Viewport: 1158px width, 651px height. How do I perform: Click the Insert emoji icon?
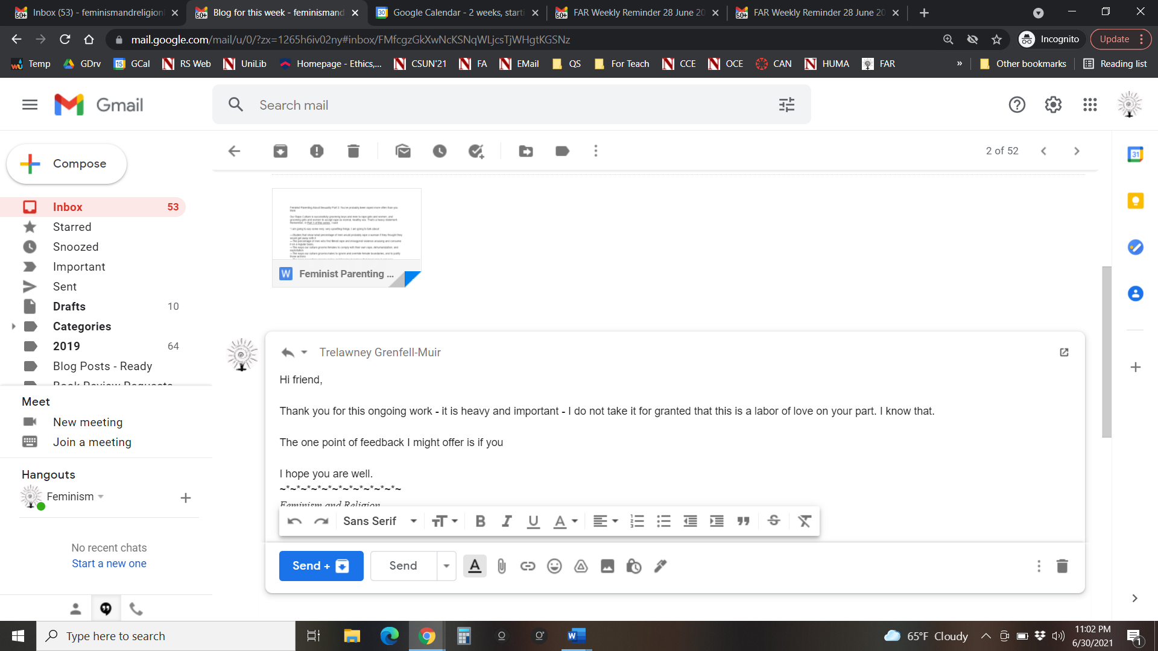(554, 566)
